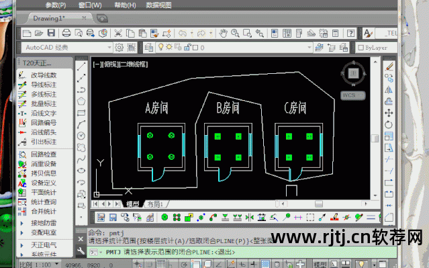Open the 窗口(W) menu
The width and height of the screenshot is (429, 268).
pyautogui.click(x=90, y=5)
